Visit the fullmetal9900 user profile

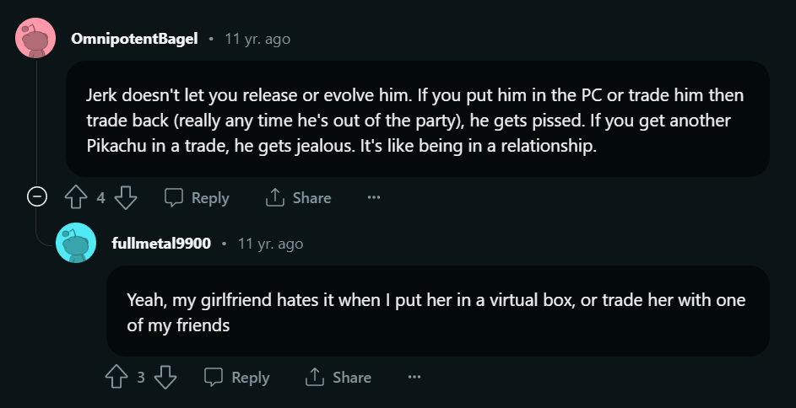161,244
